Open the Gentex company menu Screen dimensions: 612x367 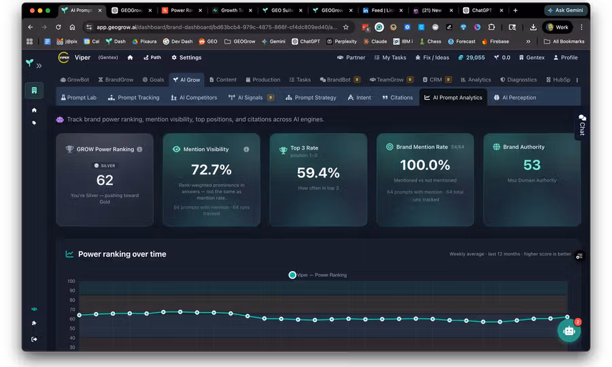point(532,57)
